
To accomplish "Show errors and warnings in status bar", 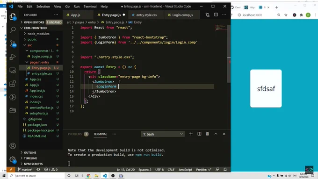I will (x=51, y=170).
